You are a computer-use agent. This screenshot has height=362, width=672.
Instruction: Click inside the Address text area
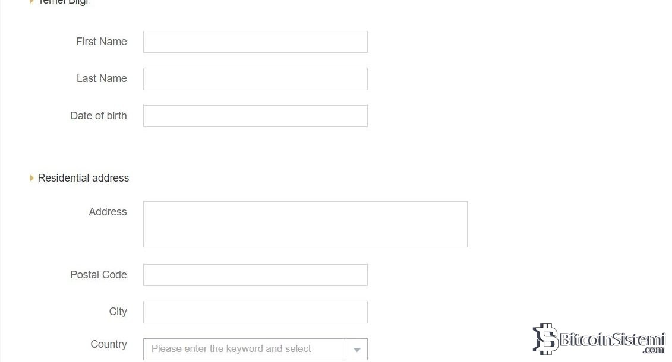pyautogui.click(x=305, y=224)
